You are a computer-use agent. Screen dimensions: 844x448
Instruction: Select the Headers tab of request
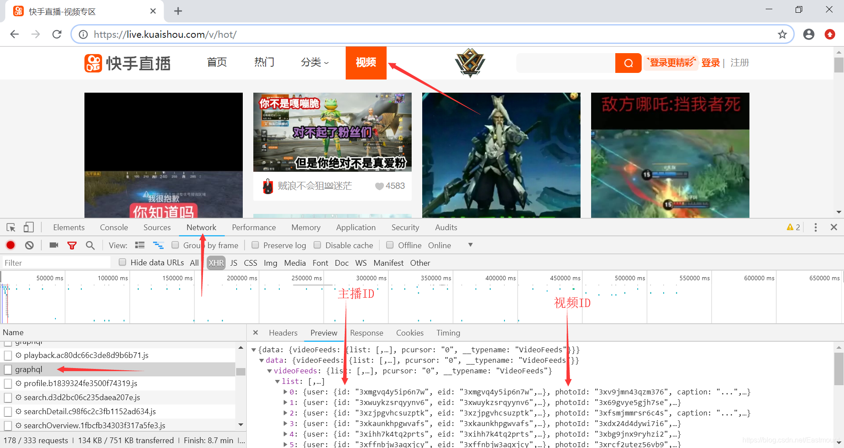[283, 332]
